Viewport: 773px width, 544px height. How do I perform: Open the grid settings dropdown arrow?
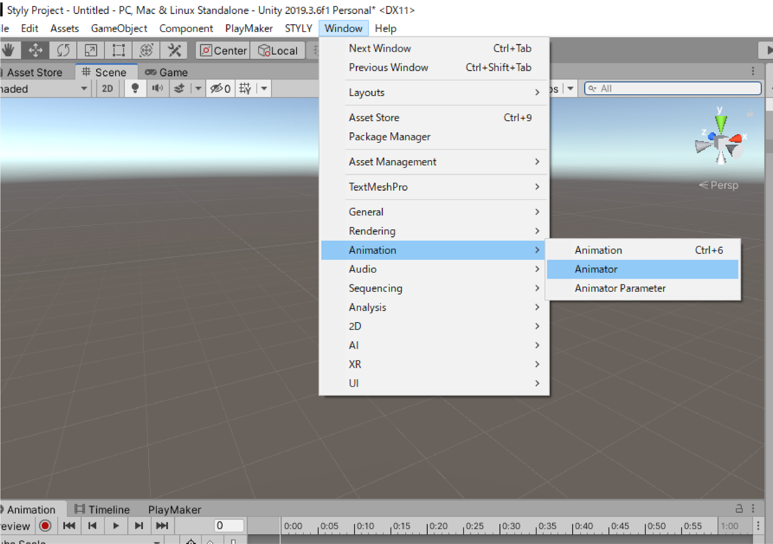point(264,89)
